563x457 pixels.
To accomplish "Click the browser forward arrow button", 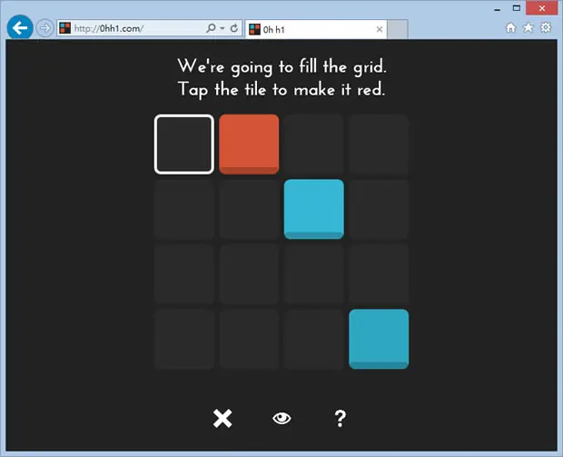I will point(44,27).
